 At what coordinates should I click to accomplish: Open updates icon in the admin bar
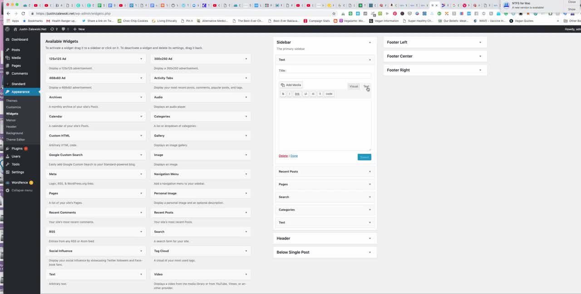coord(54,29)
